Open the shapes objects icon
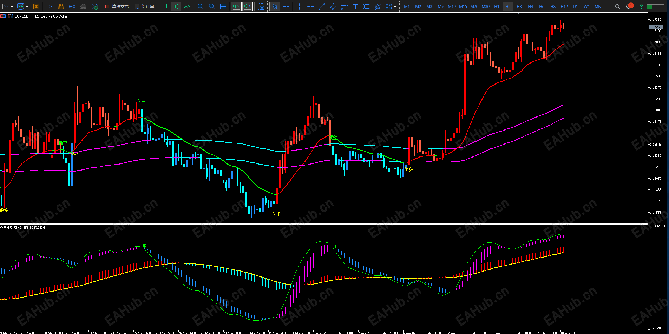This screenshot has height=334, width=669. 388,6
